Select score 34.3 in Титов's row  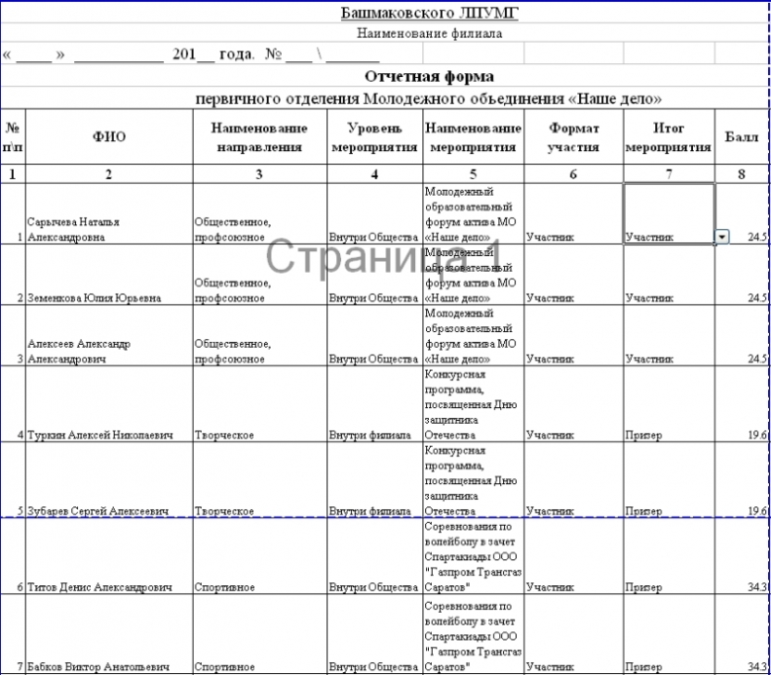(x=741, y=555)
